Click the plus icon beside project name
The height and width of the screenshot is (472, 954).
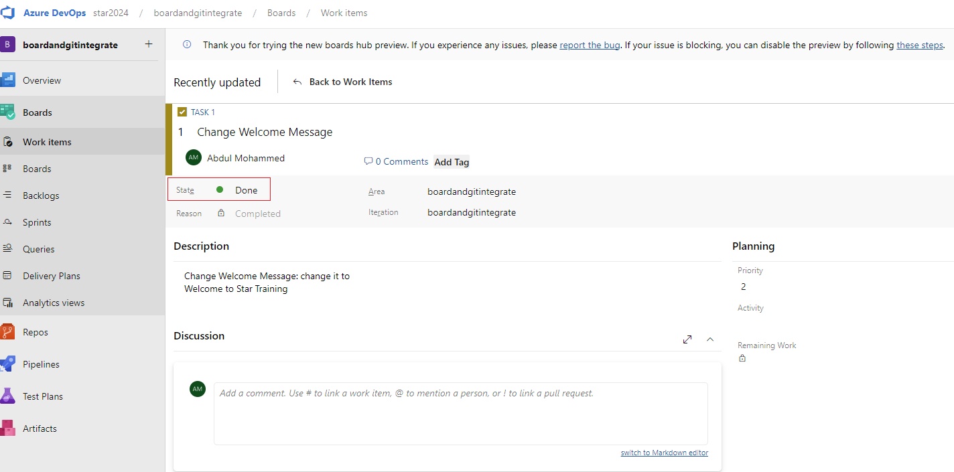point(149,44)
